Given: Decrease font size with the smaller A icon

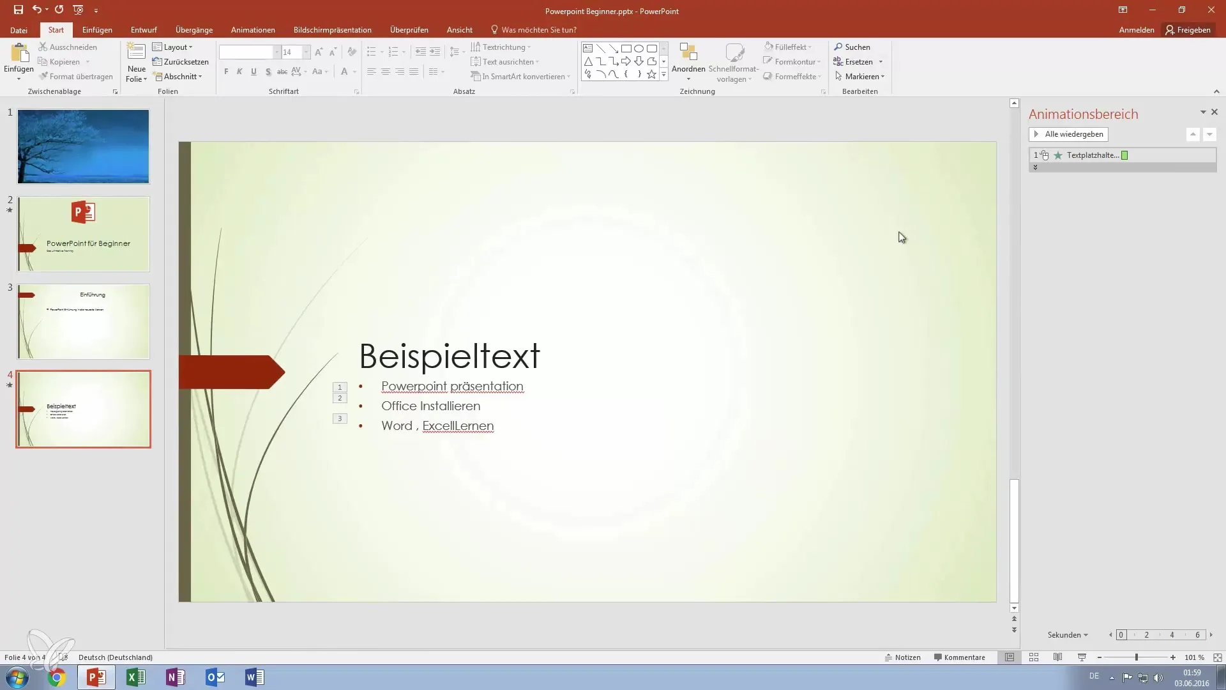Looking at the screenshot, I should coord(333,52).
